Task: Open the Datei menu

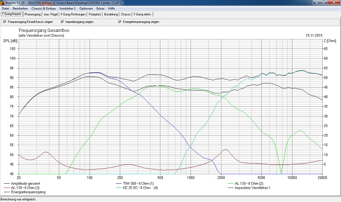Action: (x=6, y=9)
